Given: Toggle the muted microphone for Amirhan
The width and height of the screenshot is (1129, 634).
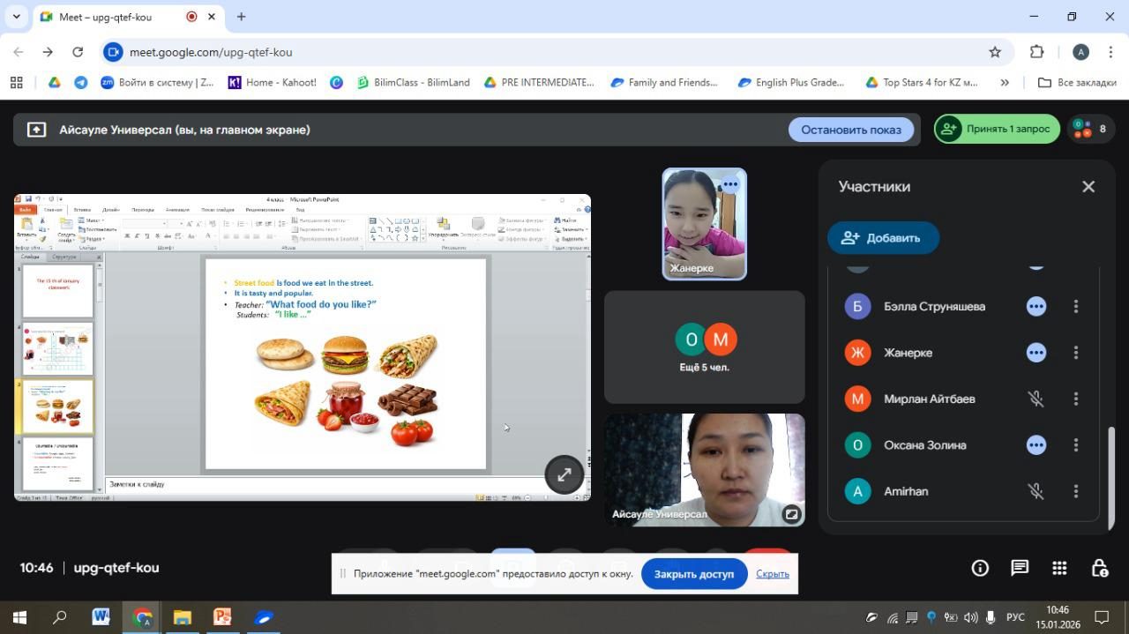Looking at the screenshot, I should point(1036,491).
